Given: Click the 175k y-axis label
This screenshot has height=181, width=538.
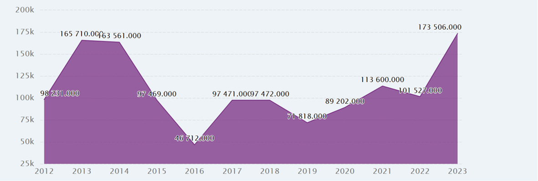Looking at the screenshot, I should [25, 32].
